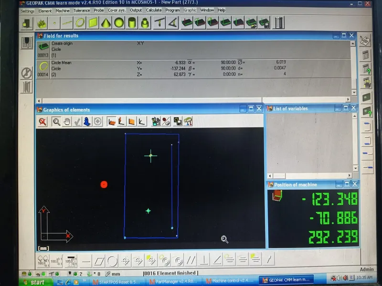Image resolution: width=382 pixels, height=286 pixels.
Task: Activate the zoom magnifier in Graphics toolbar
Action: click(56, 122)
